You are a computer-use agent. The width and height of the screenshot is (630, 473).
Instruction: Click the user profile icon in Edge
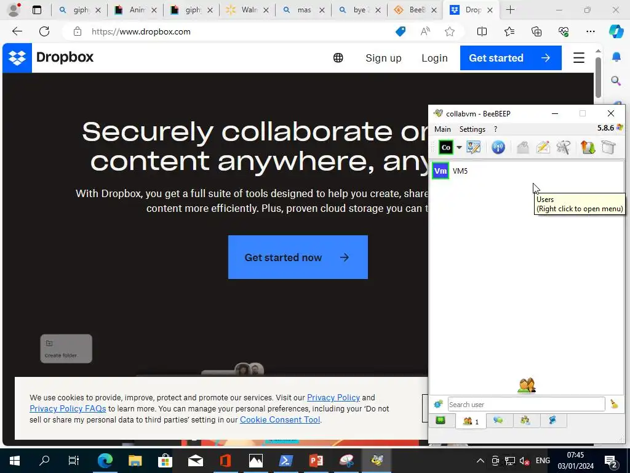coord(14,10)
